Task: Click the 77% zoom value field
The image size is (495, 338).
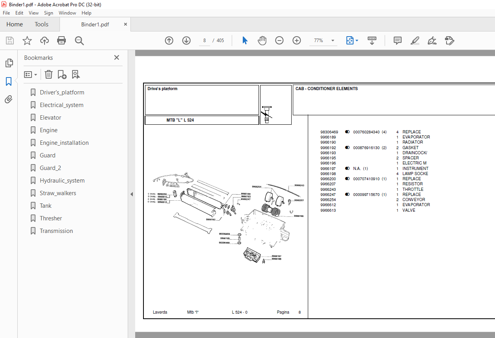Action: (318, 41)
